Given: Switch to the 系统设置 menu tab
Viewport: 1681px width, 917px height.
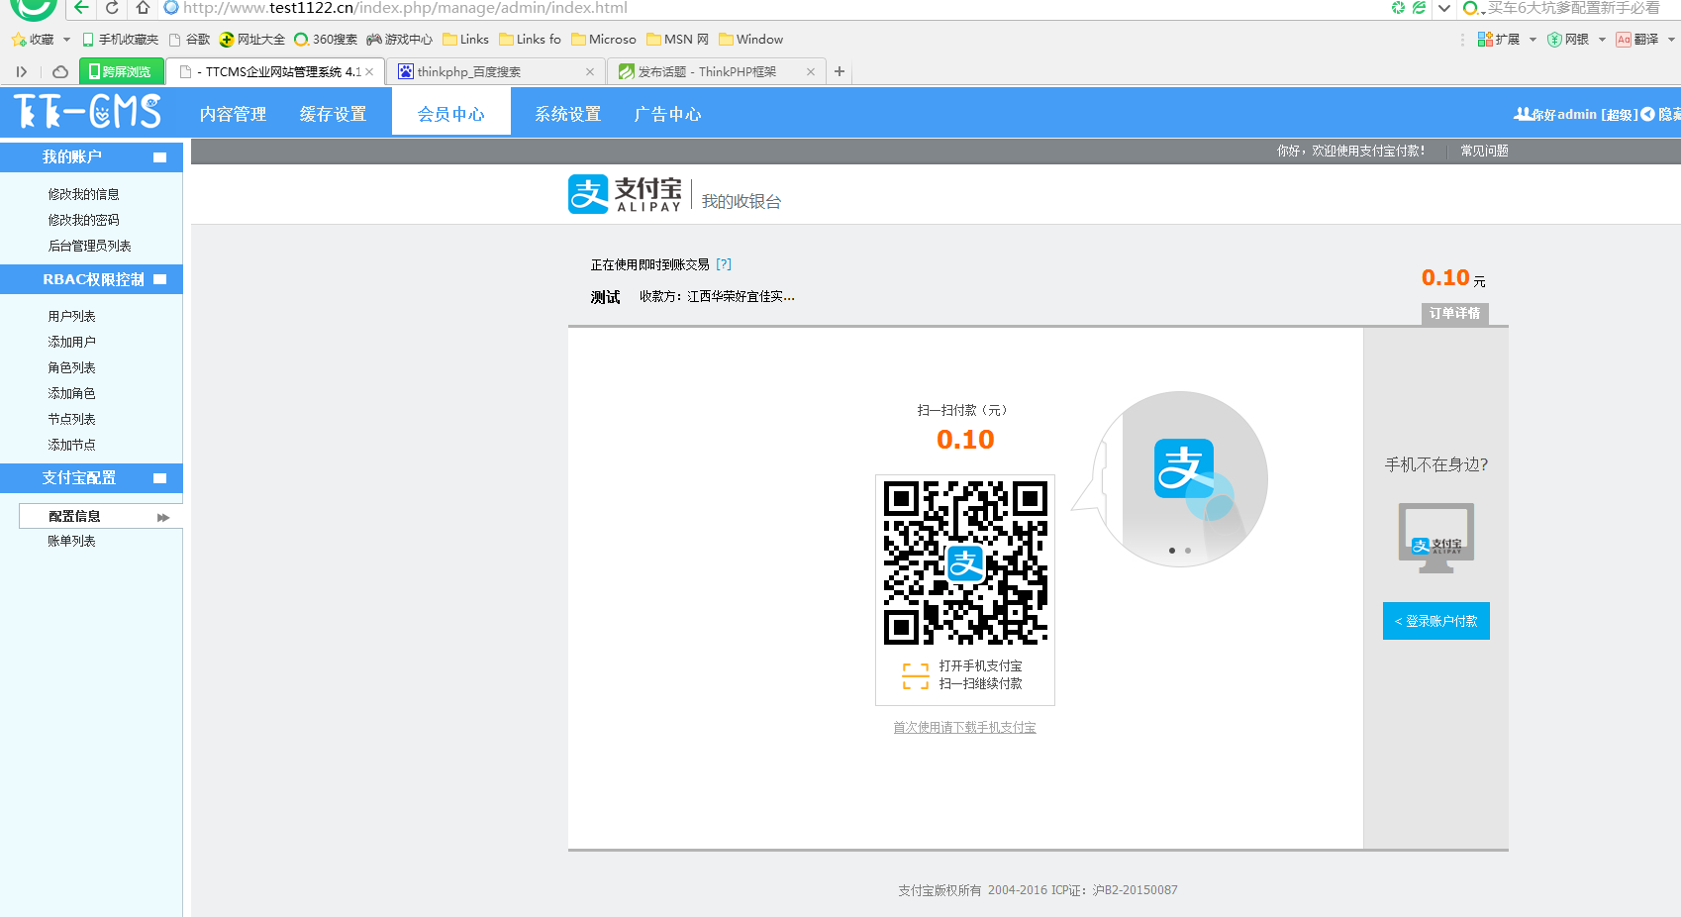Looking at the screenshot, I should point(568,114).
